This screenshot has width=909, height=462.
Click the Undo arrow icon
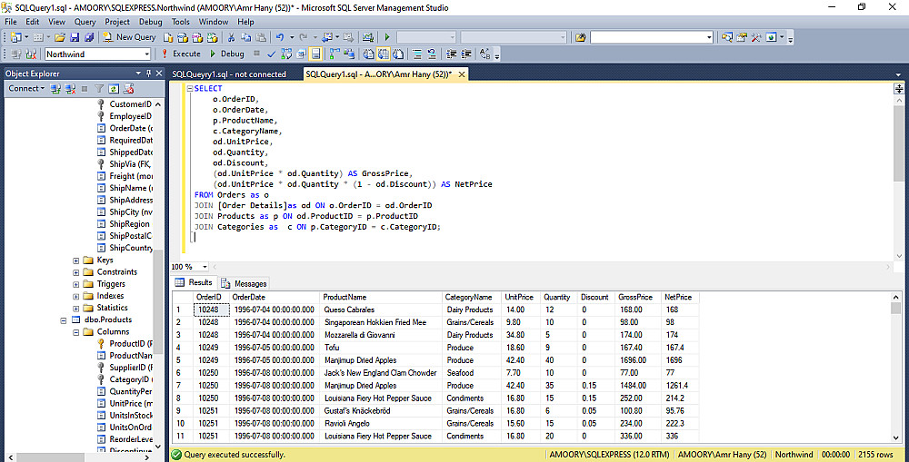point(280,37)
